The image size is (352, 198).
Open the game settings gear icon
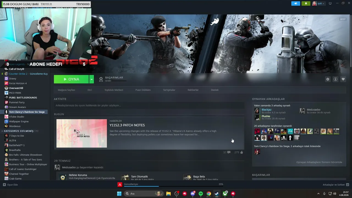click(x=328, y=79)
